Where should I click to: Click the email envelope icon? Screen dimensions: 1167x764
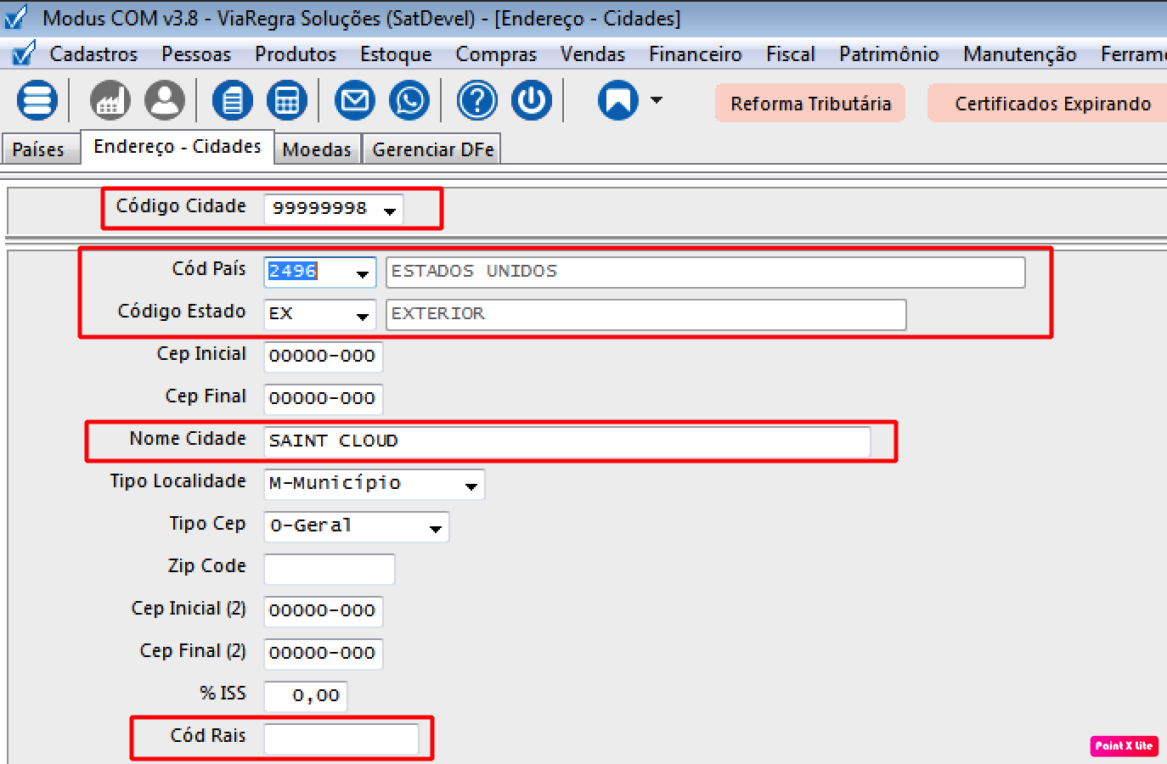(x=355, y=101)
